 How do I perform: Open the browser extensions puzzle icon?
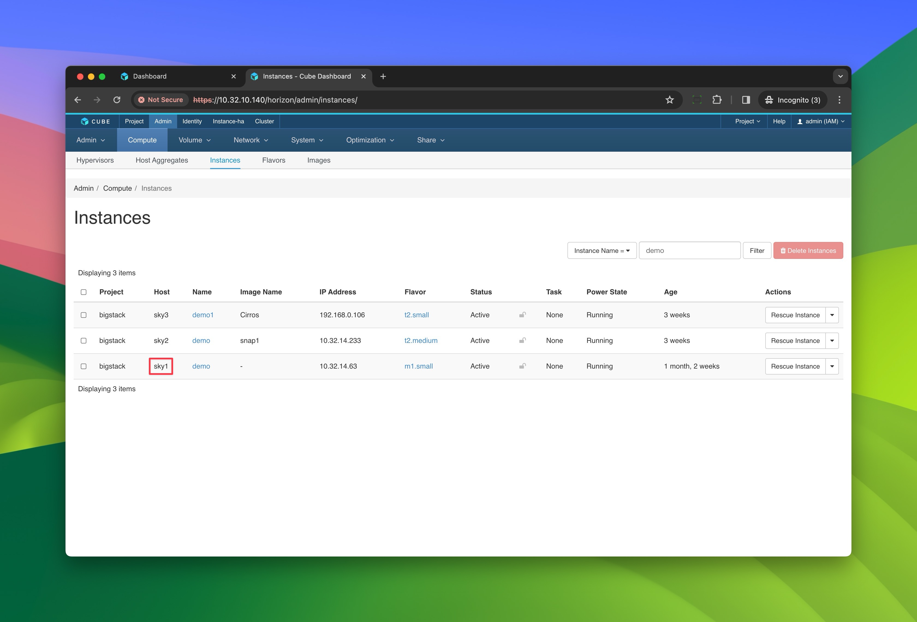point(717,100)
